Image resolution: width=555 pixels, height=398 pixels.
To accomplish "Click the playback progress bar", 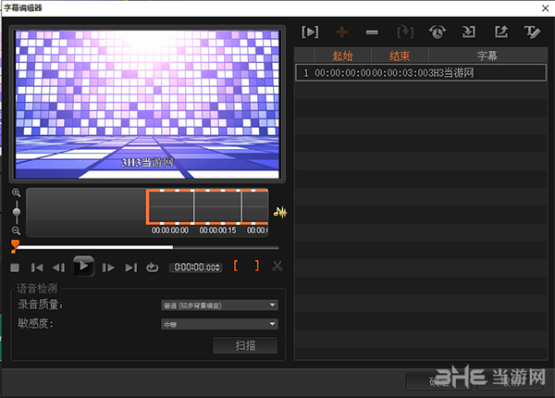I will point(147,247).
